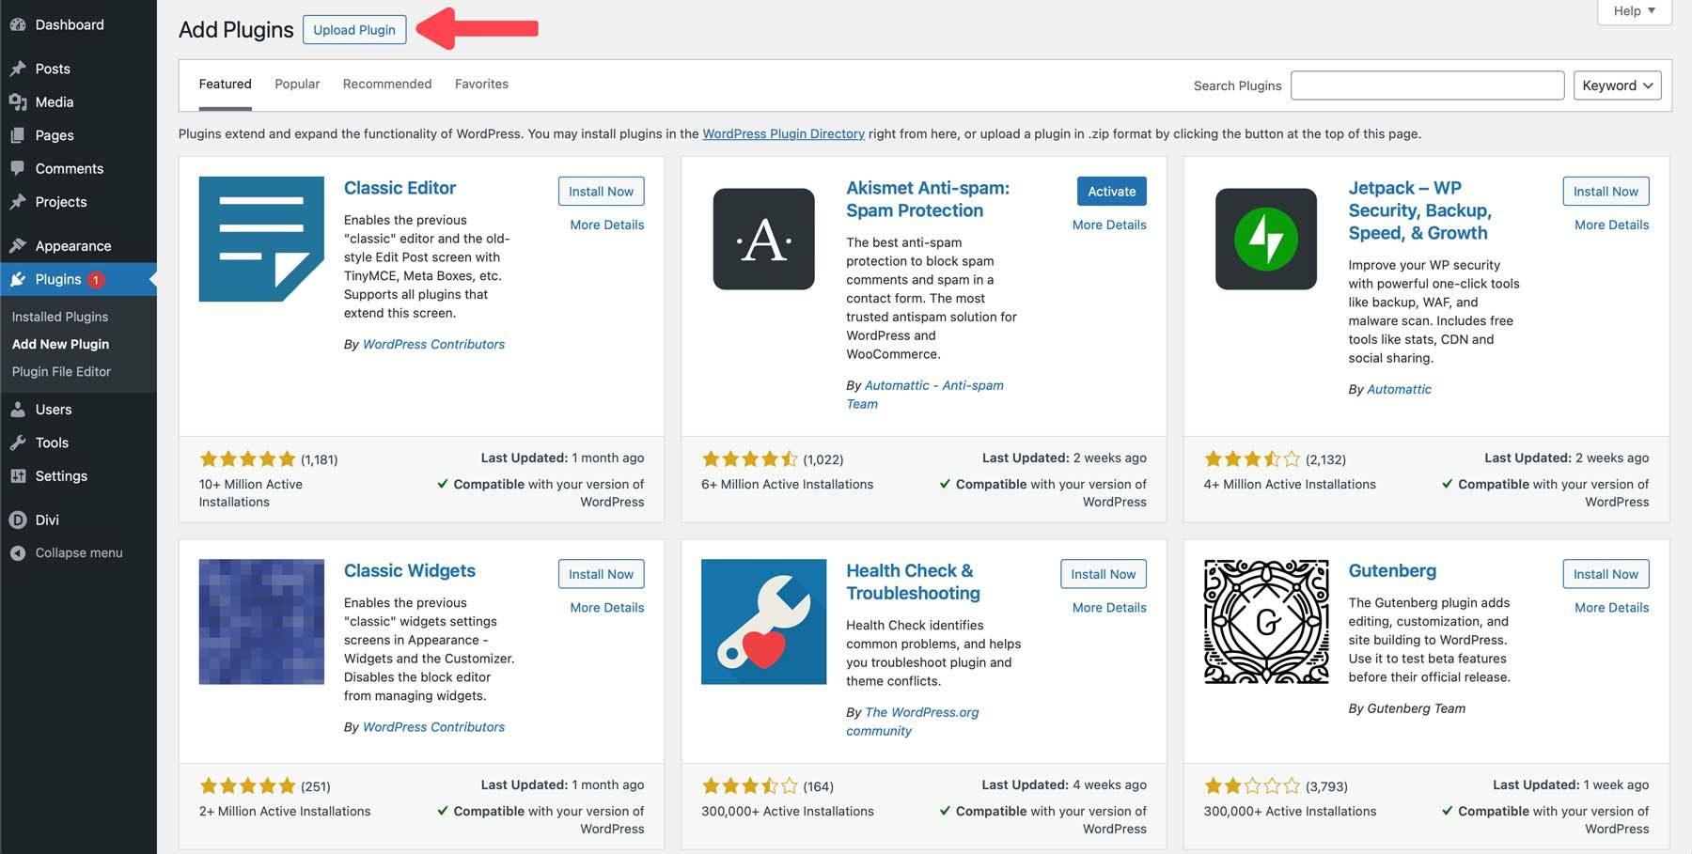
Task: Open the Users icon in the sidebar
Action: pos(17,409)
